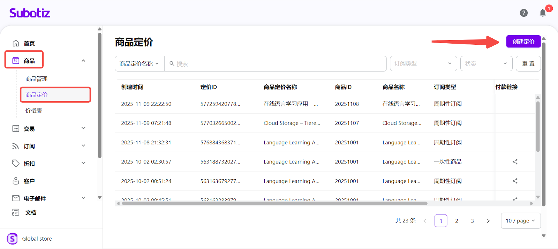Open 价格表 submenu item
Screen dimensions: 558x249
[x=34, y=111]
